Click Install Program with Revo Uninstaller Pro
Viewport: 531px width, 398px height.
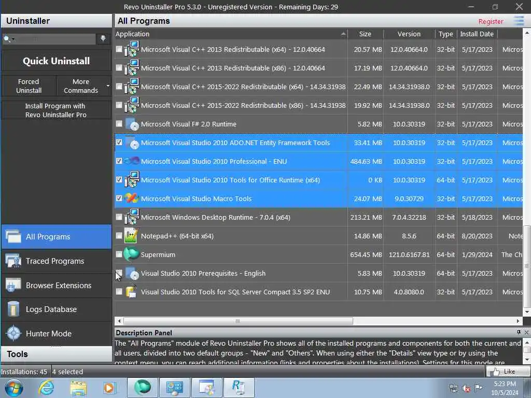pos(57,110)
